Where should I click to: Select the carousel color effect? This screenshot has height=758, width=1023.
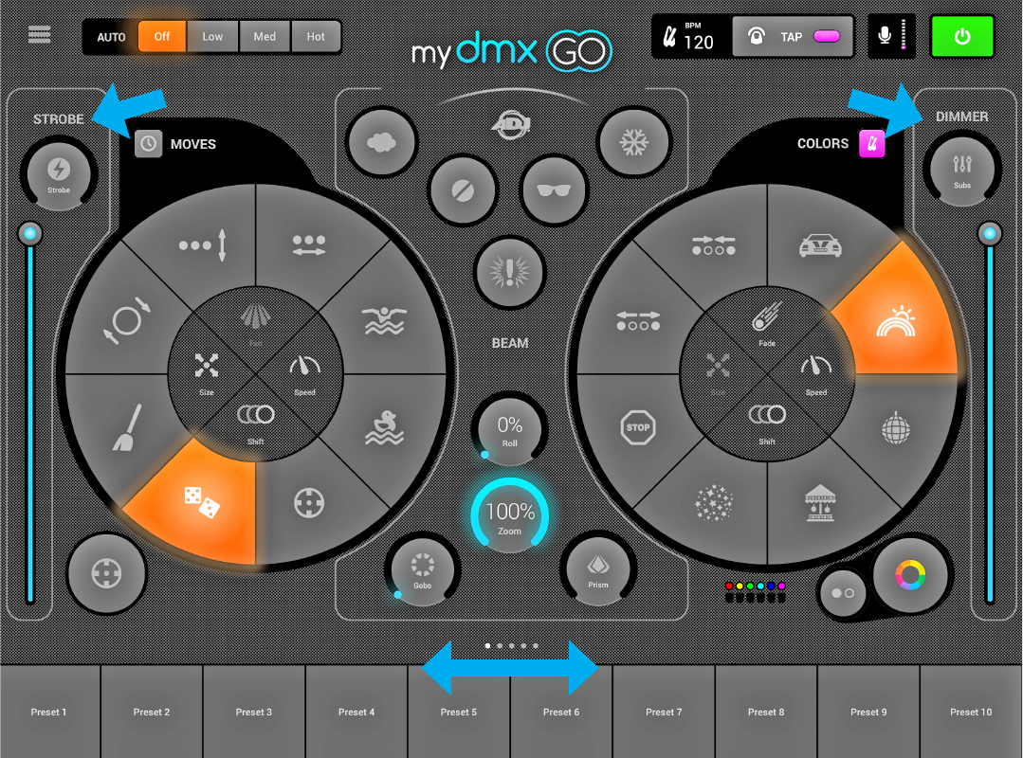pos(820,502)
